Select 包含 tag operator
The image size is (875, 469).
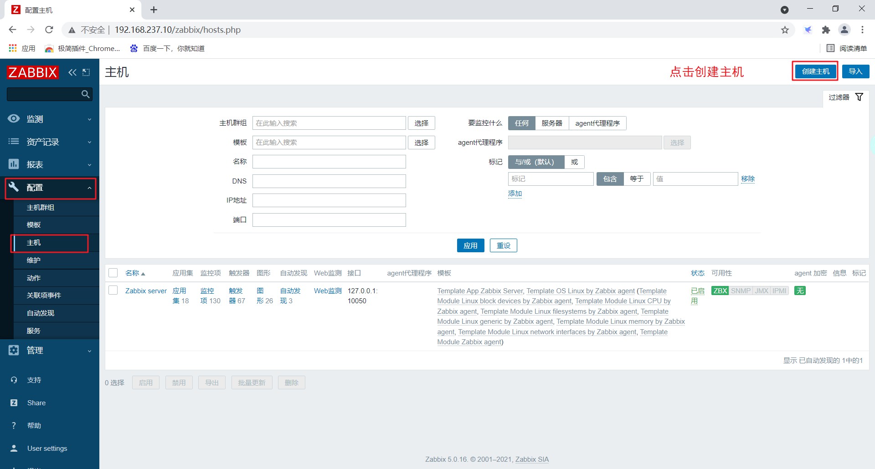(610, 179)
